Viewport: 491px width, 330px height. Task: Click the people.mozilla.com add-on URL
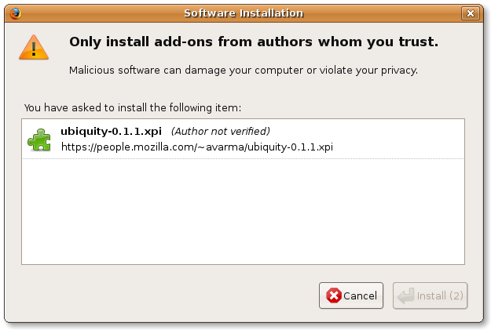click(x=196, y=147)
